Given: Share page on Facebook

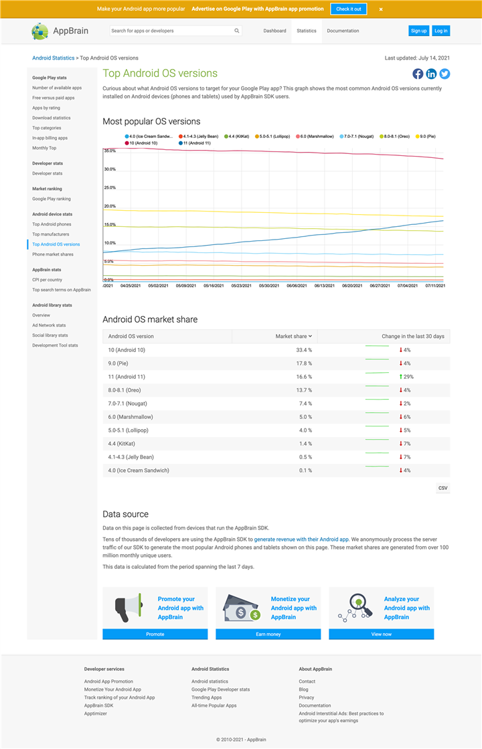Looking at the screenshot, I should point(418,74).
